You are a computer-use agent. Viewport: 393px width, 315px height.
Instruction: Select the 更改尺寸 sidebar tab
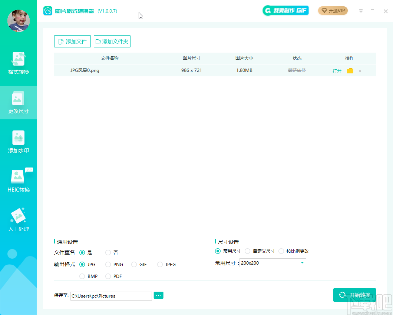click(x=19, y=103)
